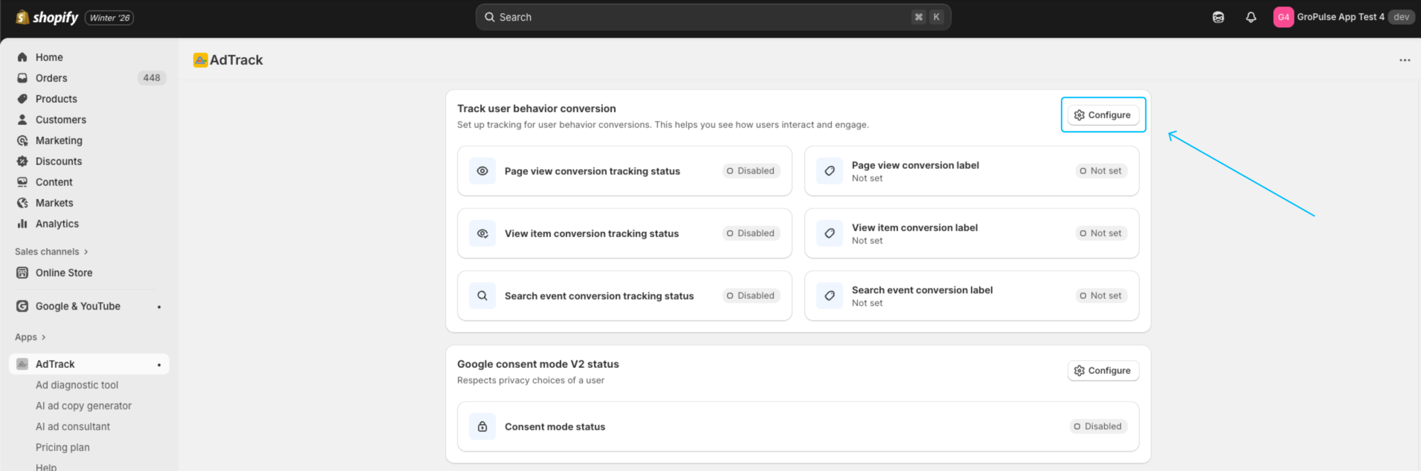This screenshot has width=1421, height=471.
Task: Focus the top Search field
Action: [x=713, y=17]
